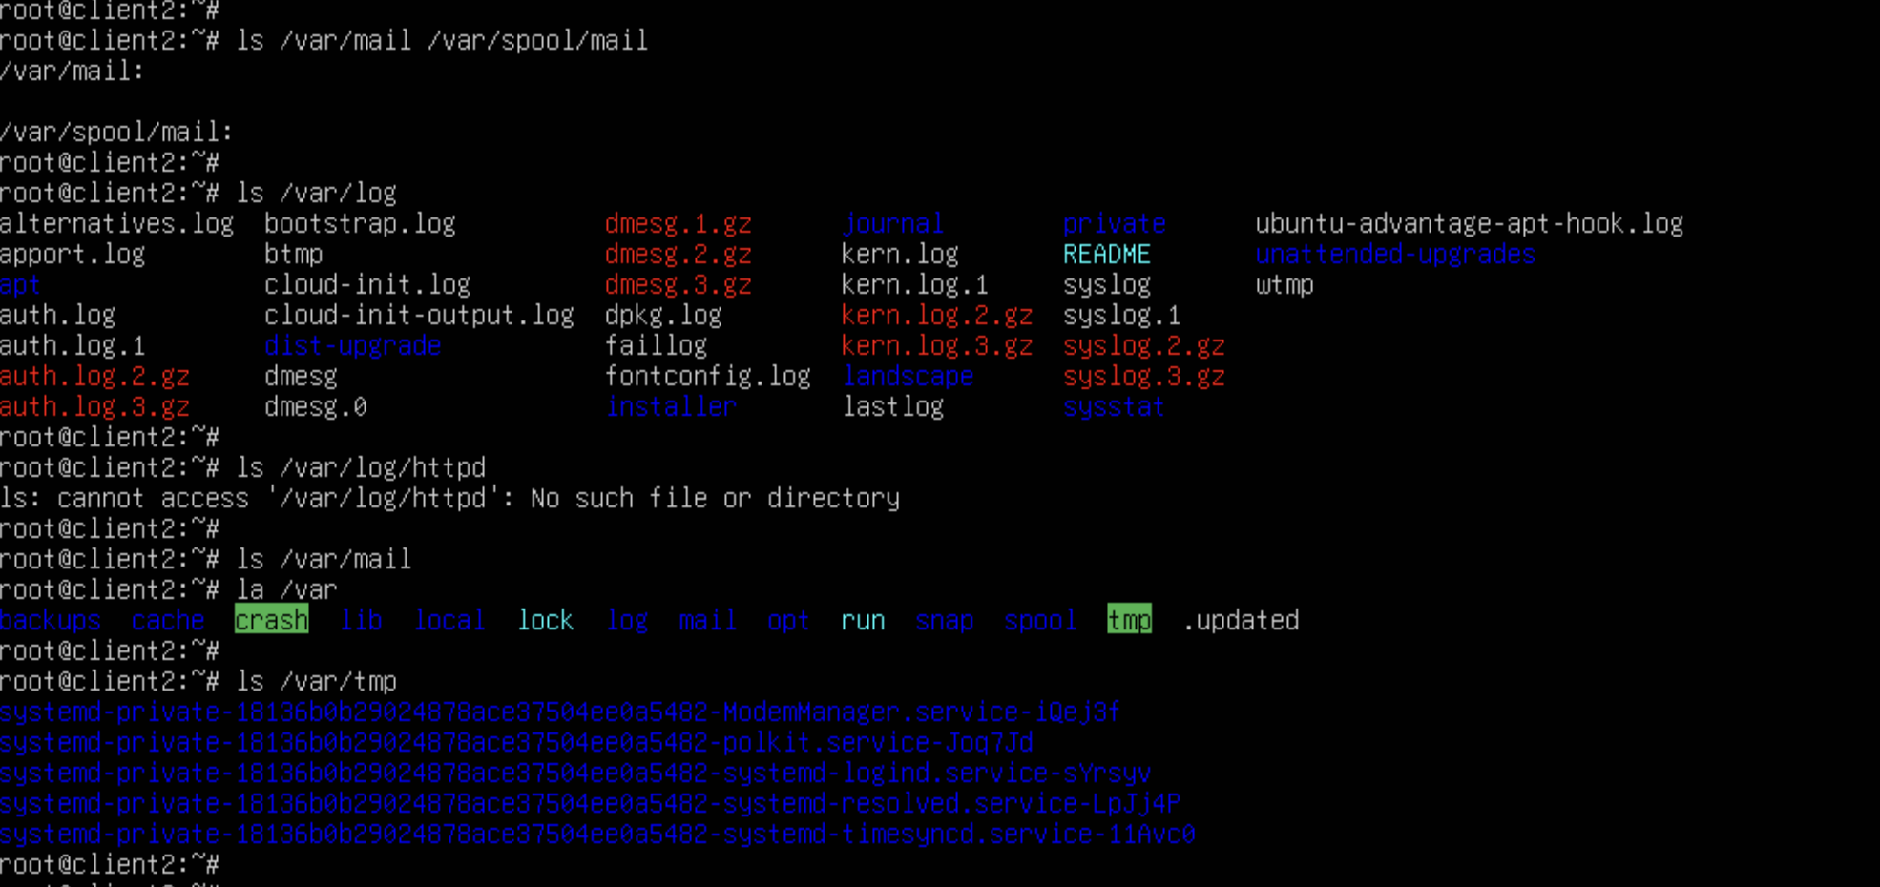Viewport: 1880px width, 887px height.
Task: Select the systemd-resolved.service directory line
Action: (590, 803)
